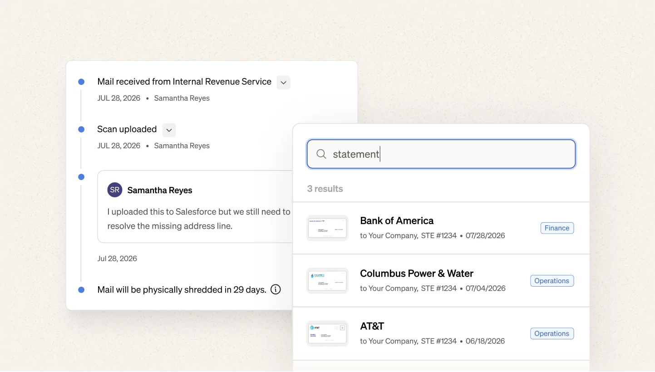Open the Columbus Power & Water mail thumbnail

tap(327, 281)
